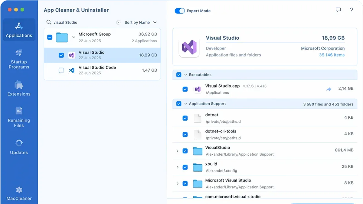363x204 pixels.
Task: Uncheck the VisualStudio folder checkbox
Action: coord(185,151)
